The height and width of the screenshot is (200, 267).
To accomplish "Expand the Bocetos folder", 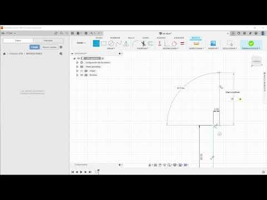I will coord(77,75).
